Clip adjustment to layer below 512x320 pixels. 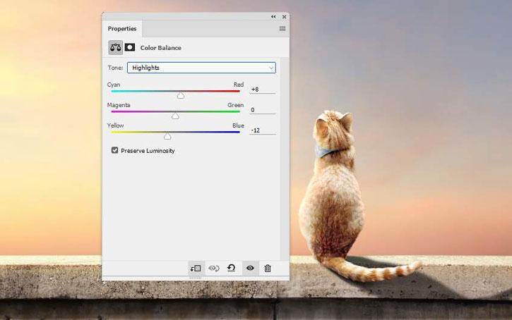[196, 268]
